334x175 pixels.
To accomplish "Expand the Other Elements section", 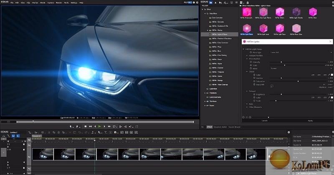I will pos(247,107).
